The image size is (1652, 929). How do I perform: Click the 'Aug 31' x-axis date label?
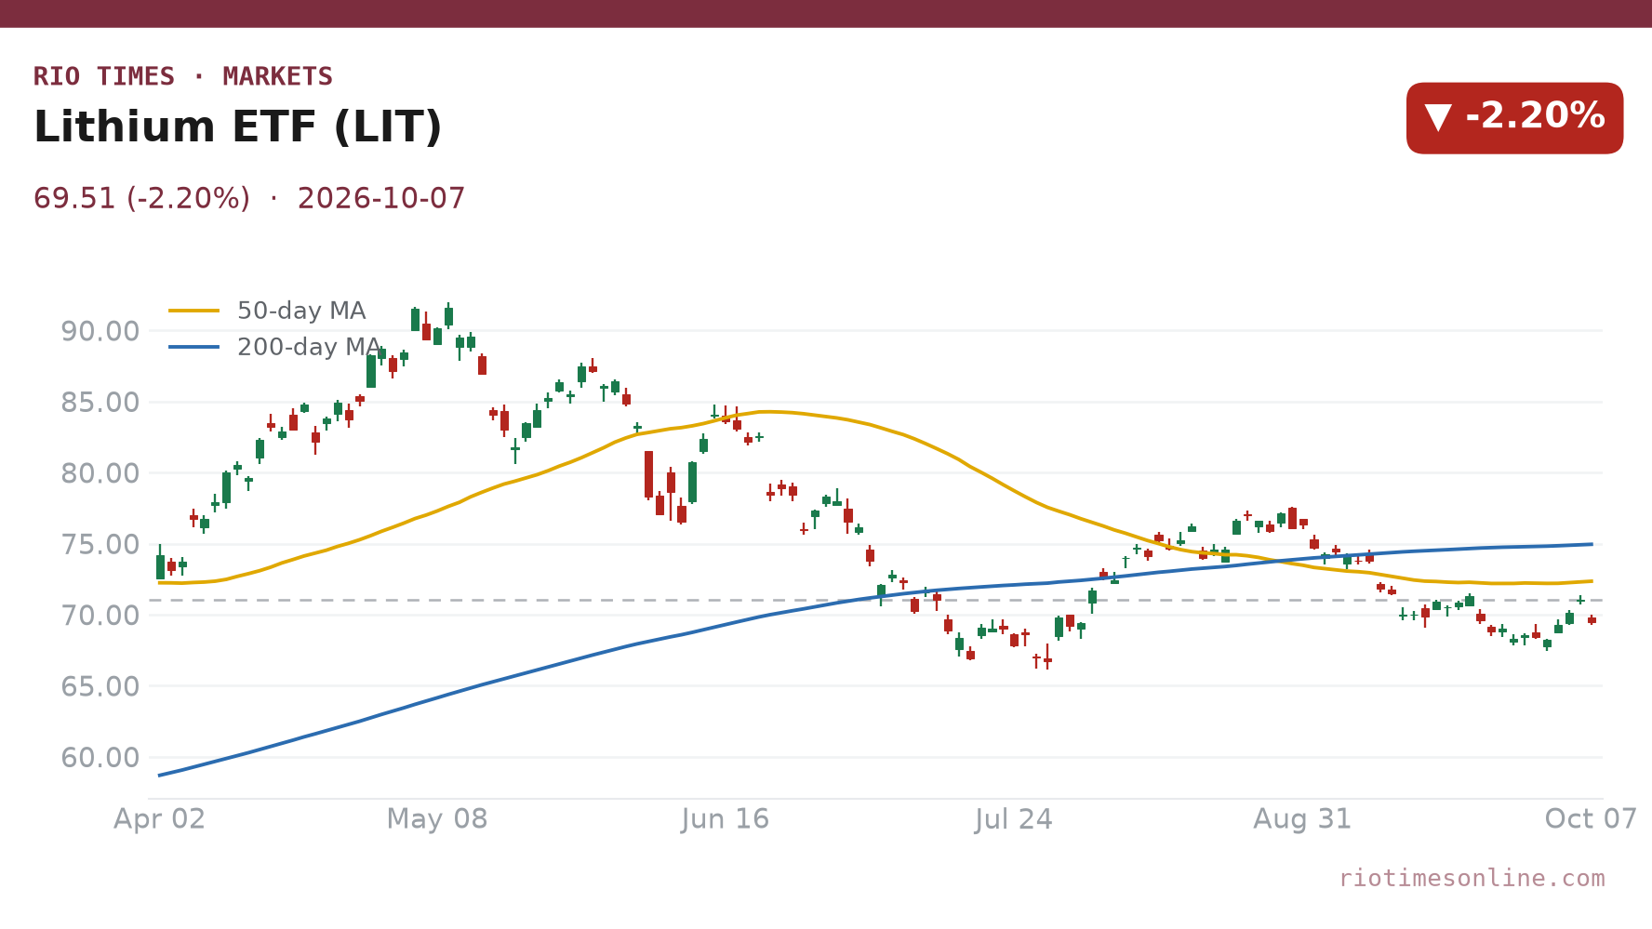click(1302, 819)
